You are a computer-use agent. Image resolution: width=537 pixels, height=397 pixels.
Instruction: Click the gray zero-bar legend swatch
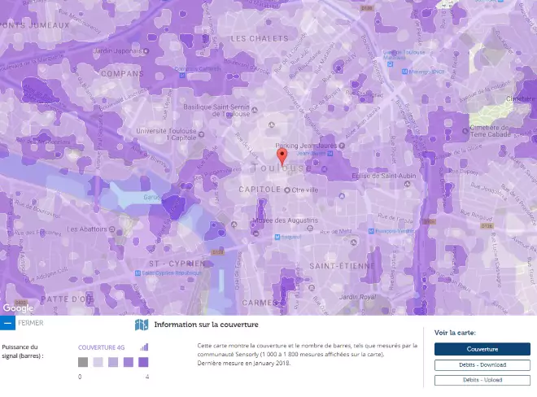pos(83,362)
